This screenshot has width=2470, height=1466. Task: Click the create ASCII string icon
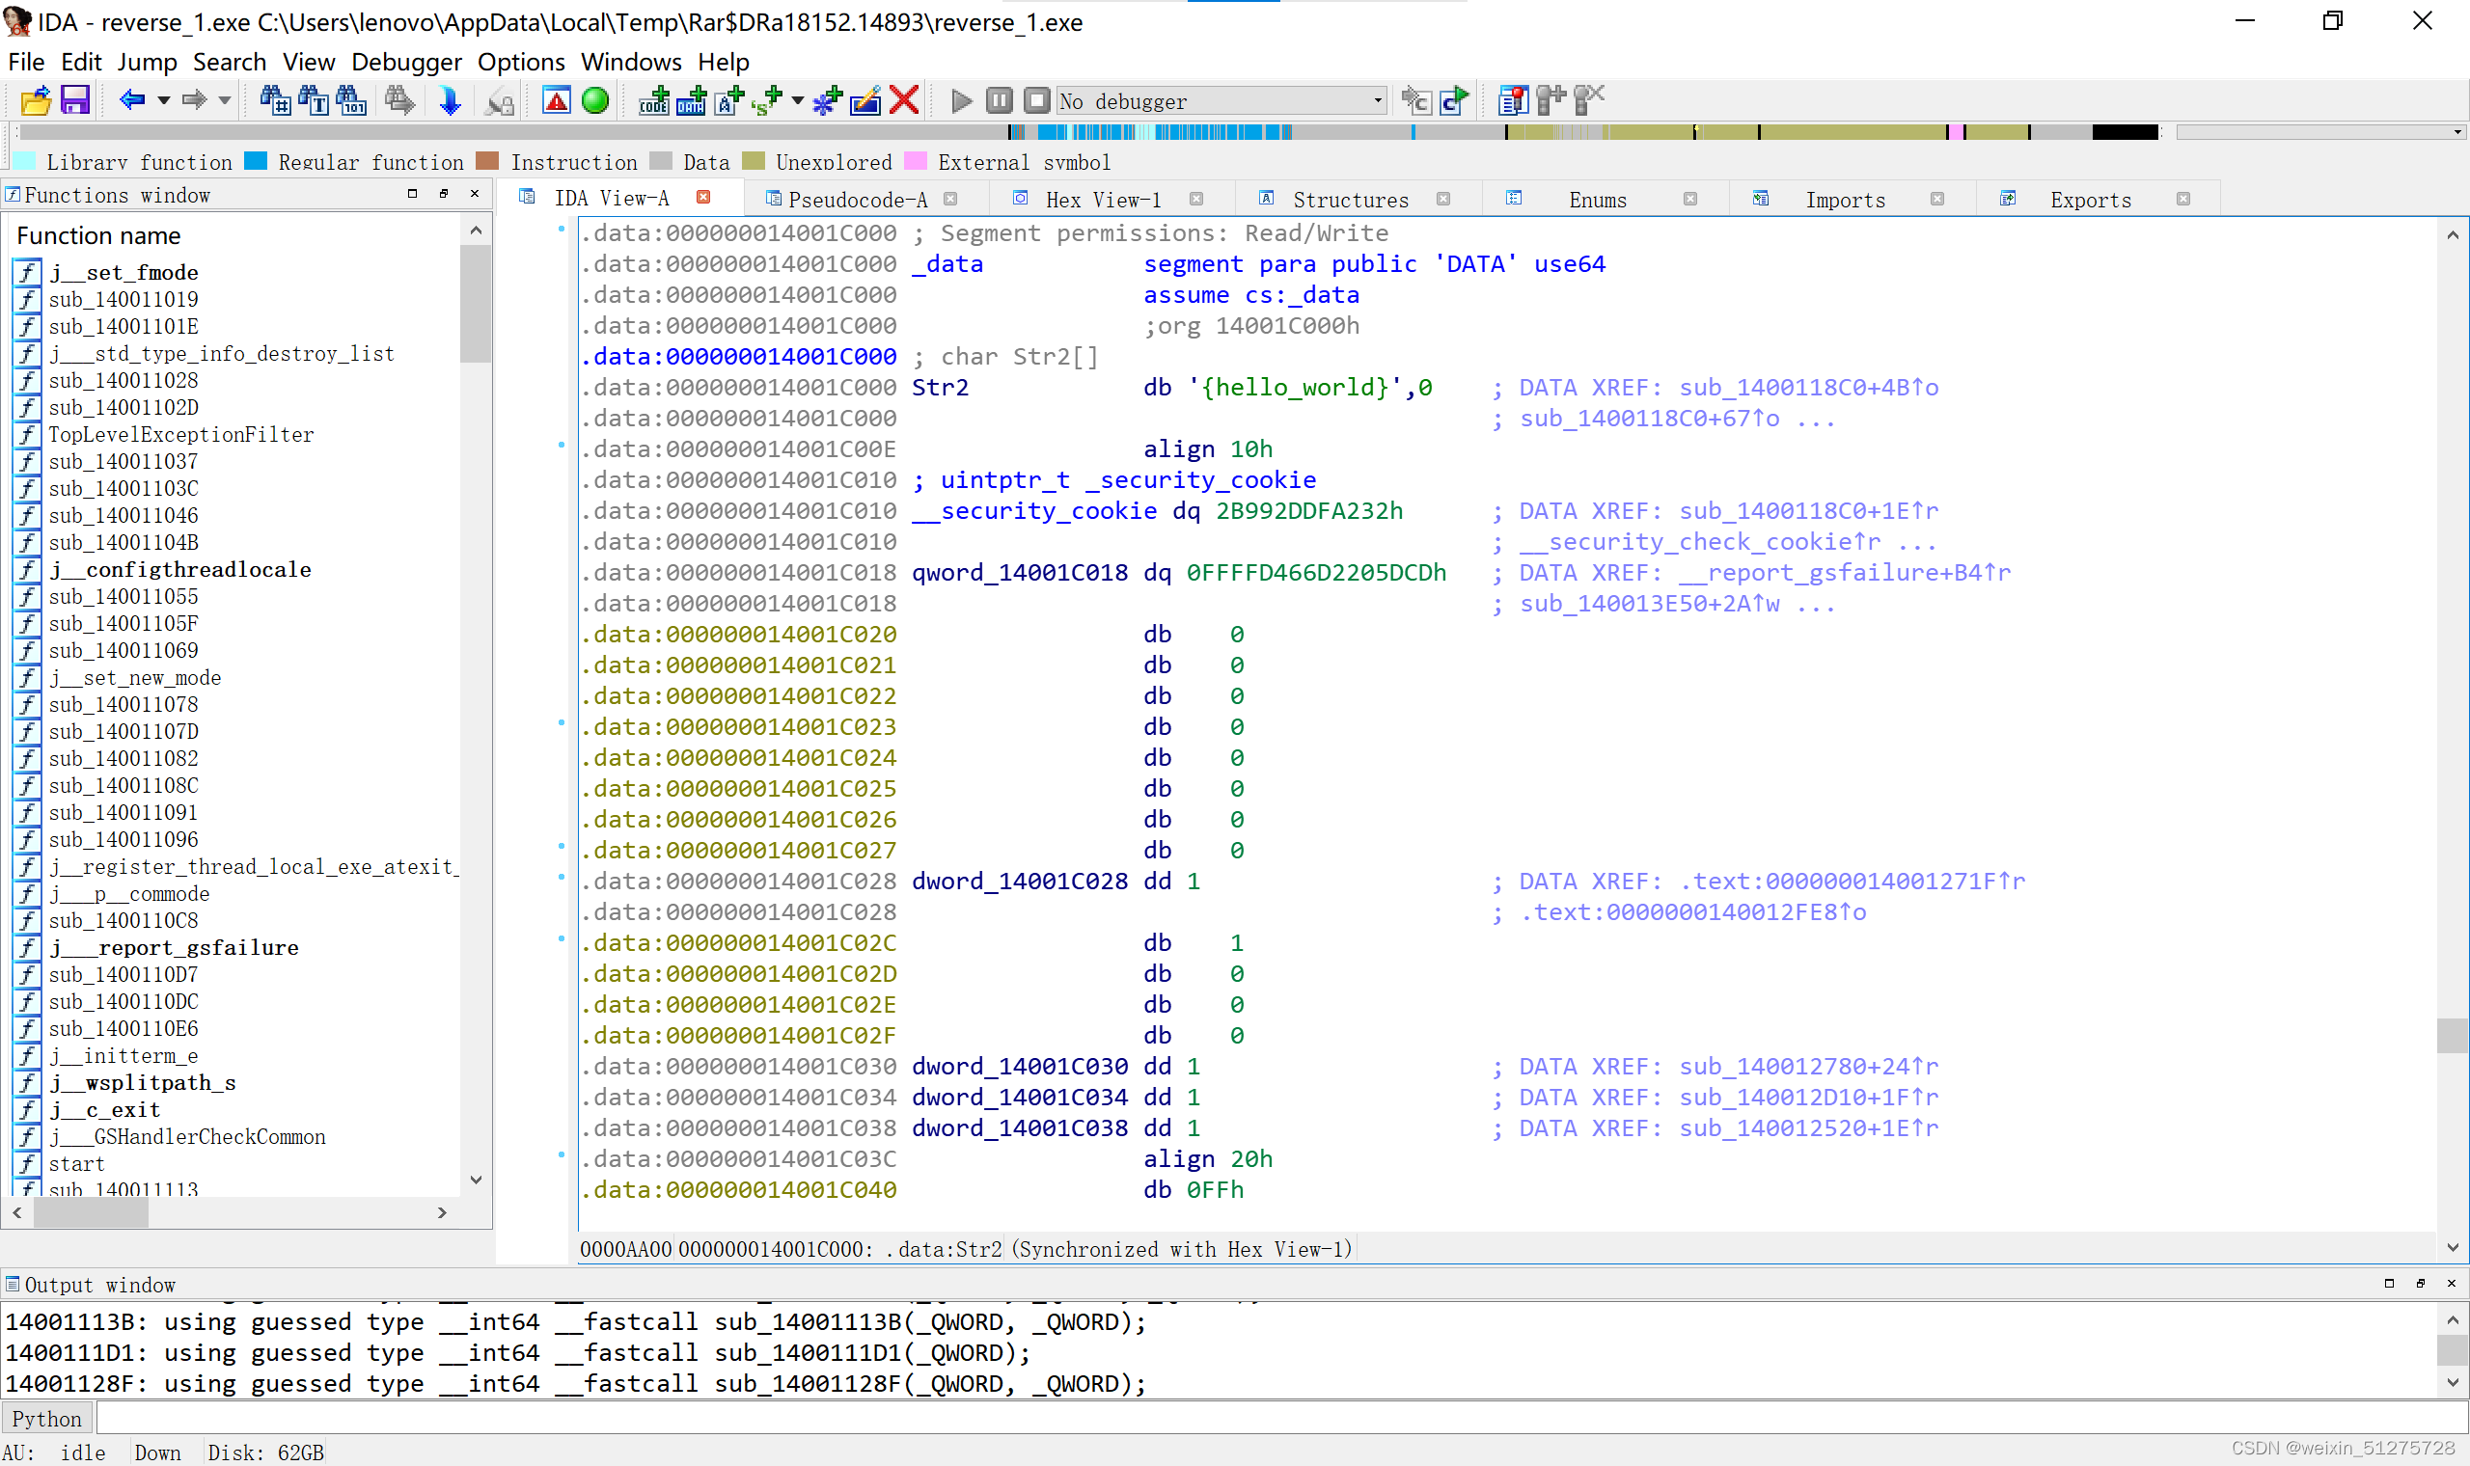coord(729,100)
